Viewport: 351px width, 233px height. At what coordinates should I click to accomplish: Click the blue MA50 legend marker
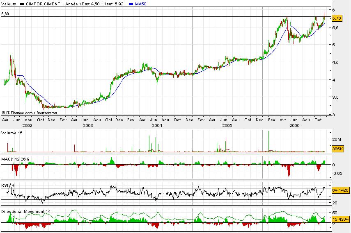(131, 4)
